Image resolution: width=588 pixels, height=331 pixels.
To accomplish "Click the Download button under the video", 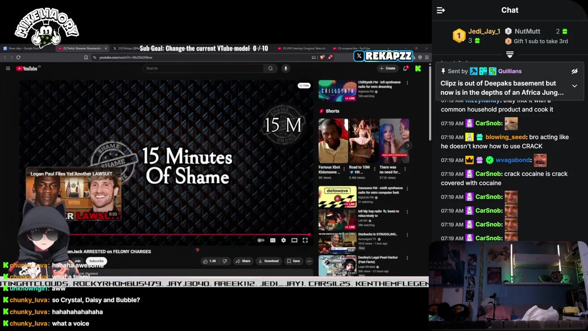I will point(269,261).
